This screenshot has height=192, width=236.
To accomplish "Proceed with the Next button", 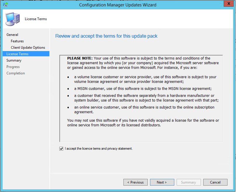I will (x=162, y=182).
